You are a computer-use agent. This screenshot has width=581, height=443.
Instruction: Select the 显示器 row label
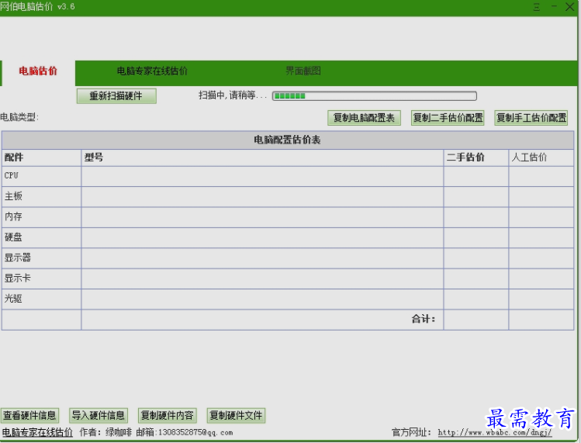(17, 258)
